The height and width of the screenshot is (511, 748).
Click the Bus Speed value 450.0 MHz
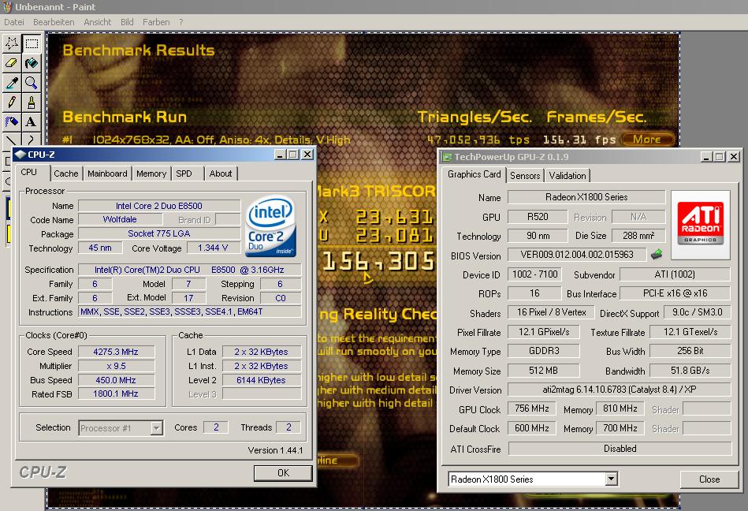point(116,380)
